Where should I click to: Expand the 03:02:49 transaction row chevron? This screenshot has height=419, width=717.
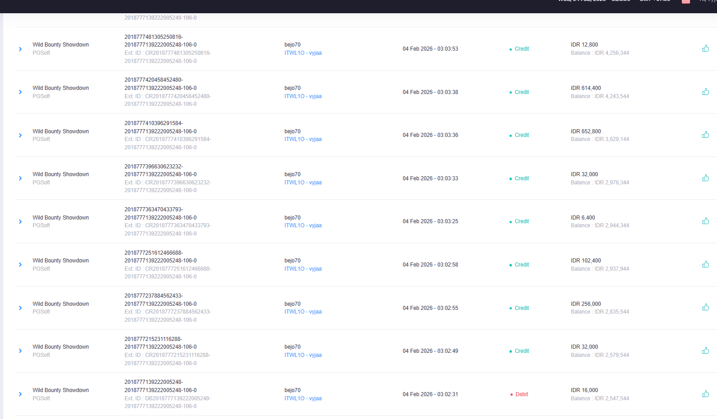pos(20,351)
